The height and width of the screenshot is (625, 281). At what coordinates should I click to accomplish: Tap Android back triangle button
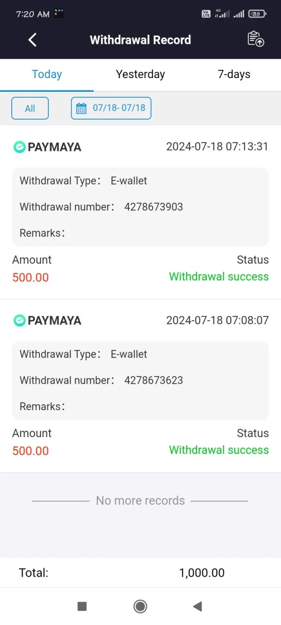coord(198,606)
